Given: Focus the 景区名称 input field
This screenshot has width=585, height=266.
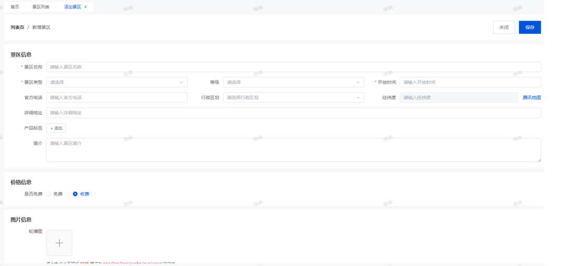Looking at the screenshot, I should (x=293, y=67).
